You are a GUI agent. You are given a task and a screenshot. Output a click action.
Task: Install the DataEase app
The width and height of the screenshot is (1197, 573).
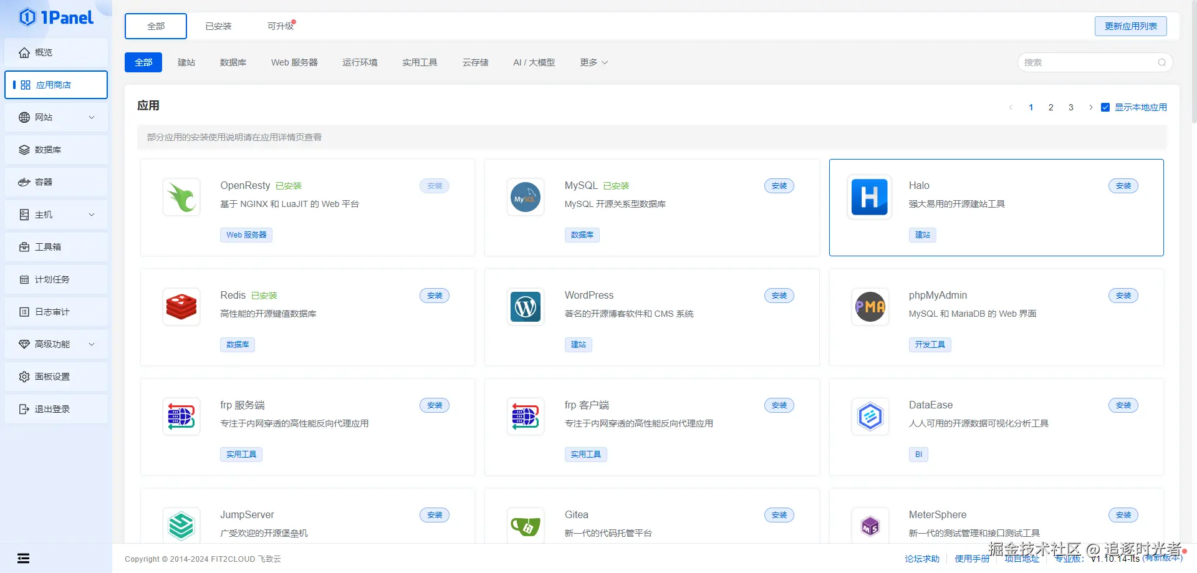(x=1123, y=405)
